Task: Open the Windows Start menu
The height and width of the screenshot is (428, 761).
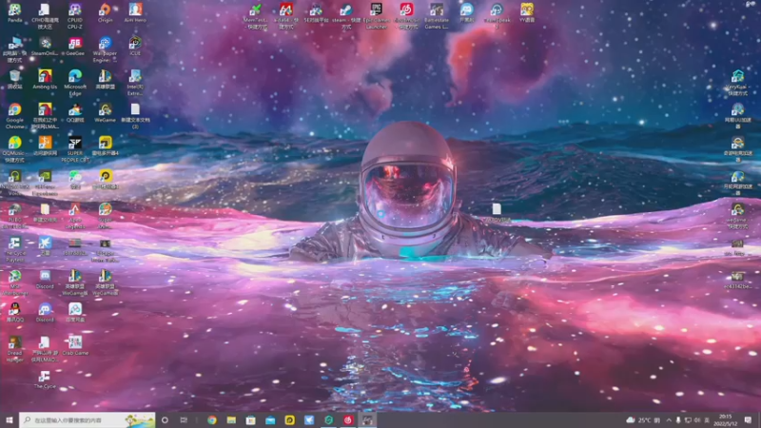Action: [10, 419]
